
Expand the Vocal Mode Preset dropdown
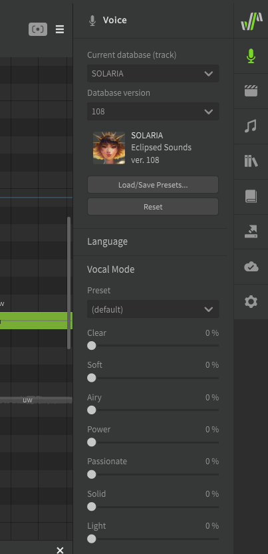pos(153,309)
